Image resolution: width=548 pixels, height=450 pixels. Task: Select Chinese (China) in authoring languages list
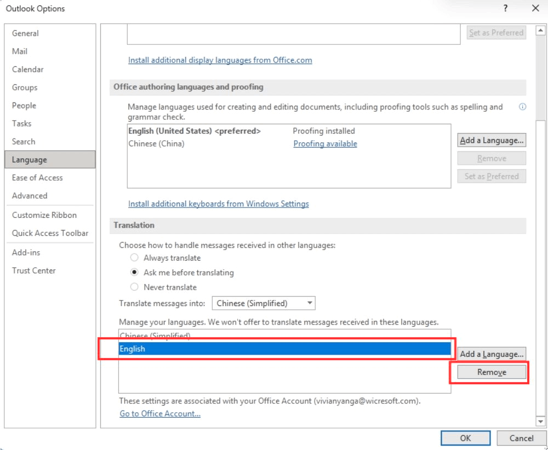click(x=289, y=143)
